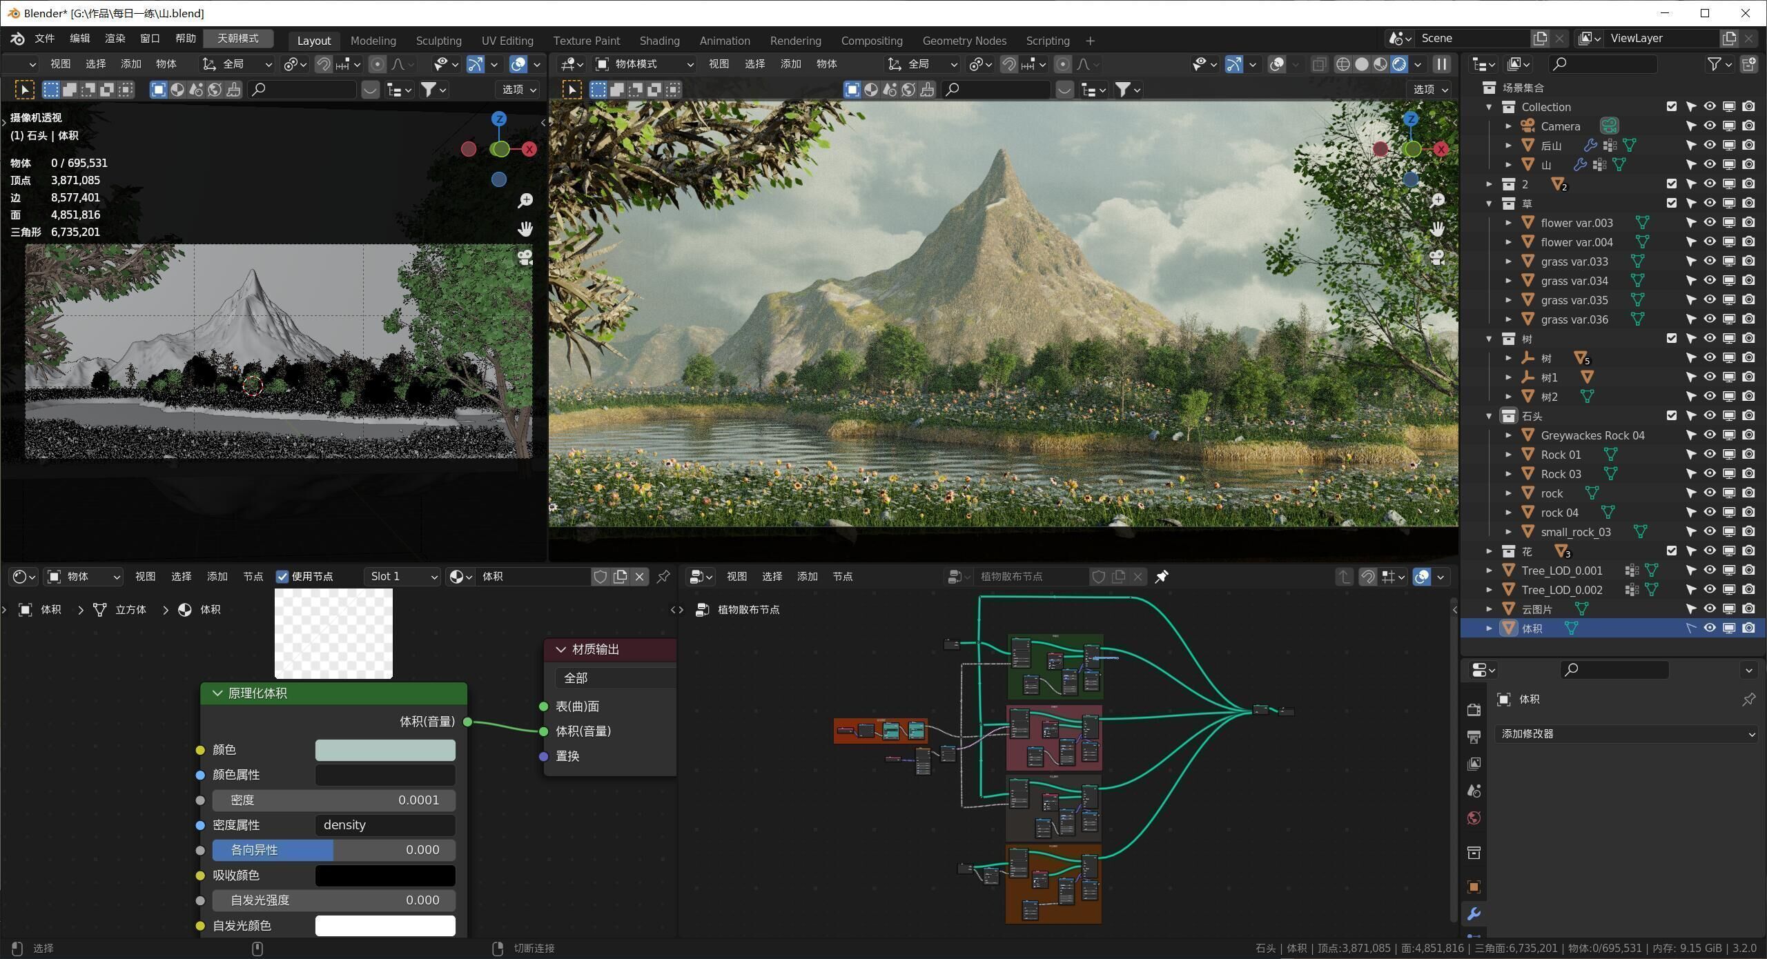Click the density attribute input field
Viewport: 1767px width, 959px height.
[385, 825]
